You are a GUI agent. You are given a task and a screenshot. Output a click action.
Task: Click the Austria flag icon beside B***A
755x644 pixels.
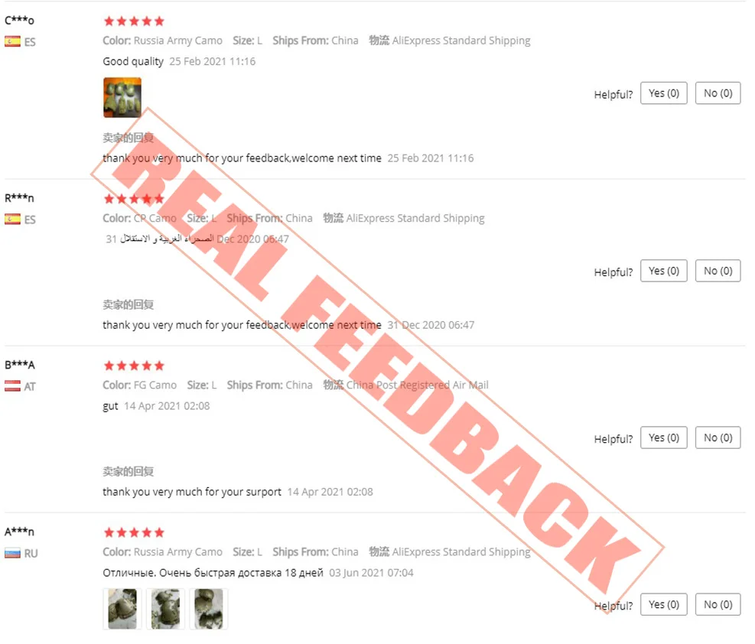coord(12,386)
